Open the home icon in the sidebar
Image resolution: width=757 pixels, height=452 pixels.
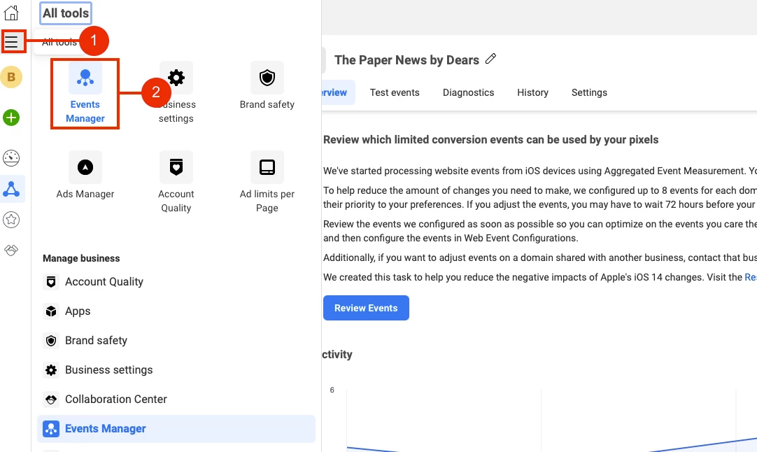coord(11,13)
